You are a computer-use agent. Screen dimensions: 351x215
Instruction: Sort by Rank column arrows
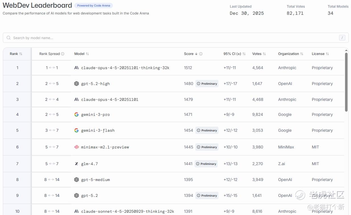21,54
